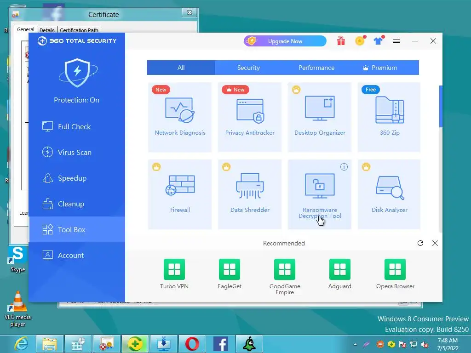Open the 360 Zip tool
Viewport: 471px width, 353px height.
(x=389, y=117)
